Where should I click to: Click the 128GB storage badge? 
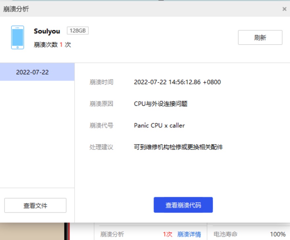click(x=78, y=31)
